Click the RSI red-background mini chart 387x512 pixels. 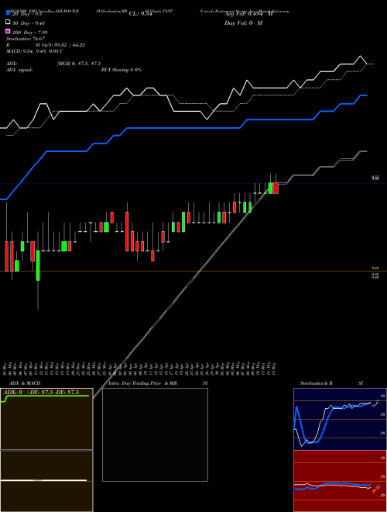(x=340, y=481)
